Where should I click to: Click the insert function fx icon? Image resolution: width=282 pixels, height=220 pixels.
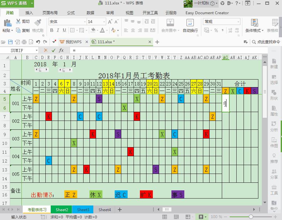pyautogui.click(x=61, y=50)
